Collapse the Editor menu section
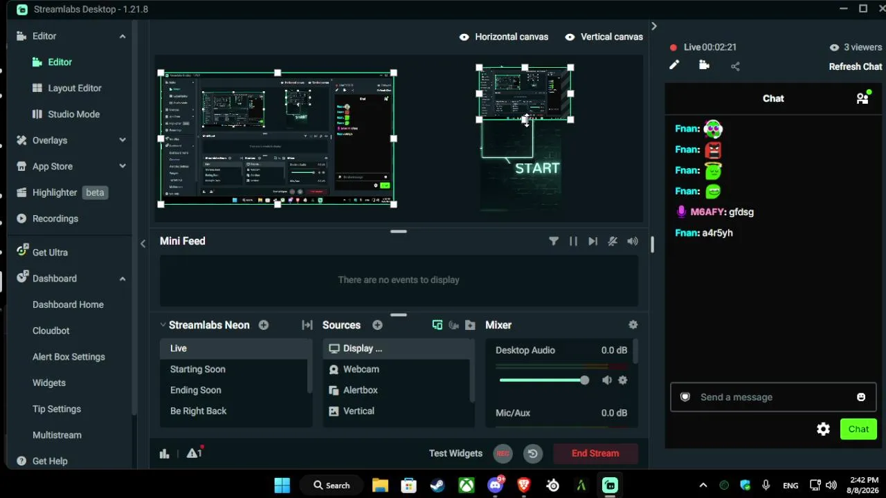 click(123, 36)
